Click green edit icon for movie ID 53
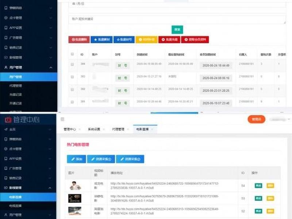Screen dimensions: 292x219 point(258,198)
